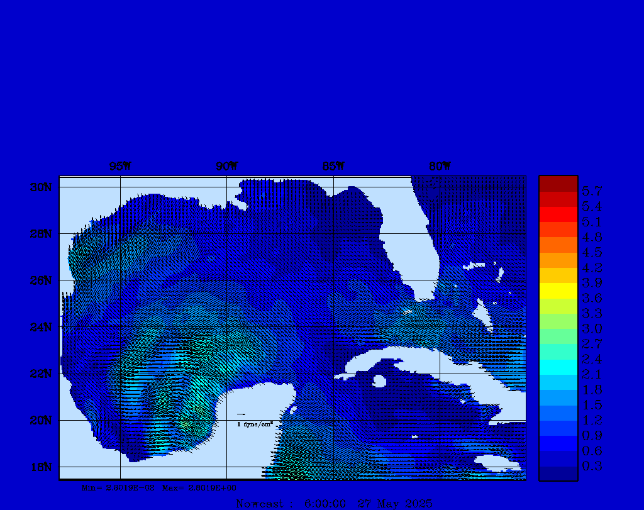The image size is (644, 510).
Task: Click the yellow swatch in the color legend
Action: point(558,291)
